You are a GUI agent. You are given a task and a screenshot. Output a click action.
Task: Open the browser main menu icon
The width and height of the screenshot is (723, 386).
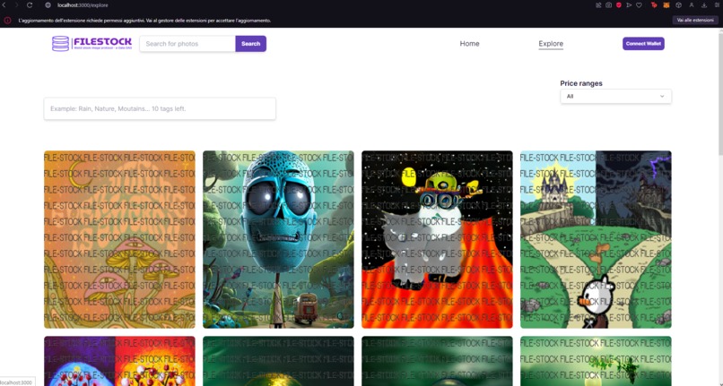(x=717, y=5)
